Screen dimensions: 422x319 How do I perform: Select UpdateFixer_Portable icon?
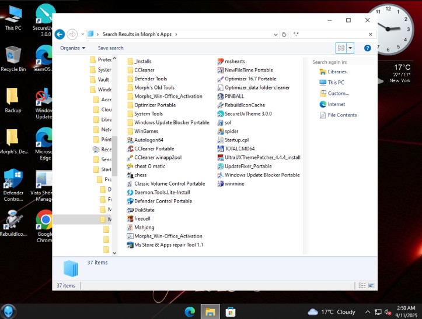click(221, 166)
